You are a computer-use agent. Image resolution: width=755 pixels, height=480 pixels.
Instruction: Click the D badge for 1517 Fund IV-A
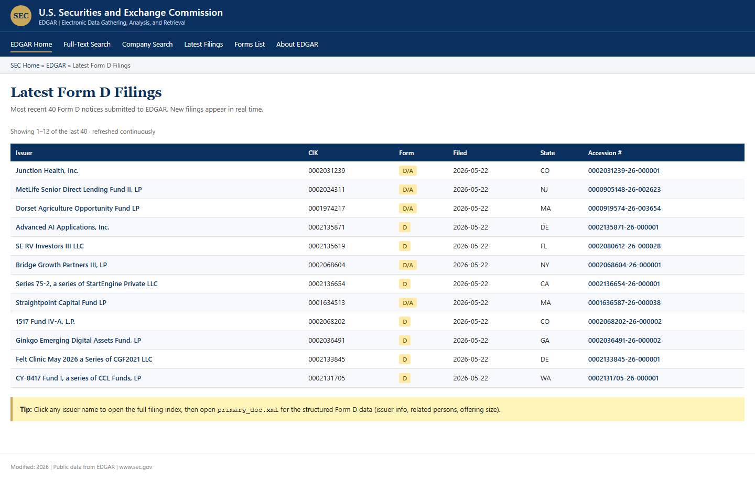coord(405,322)
